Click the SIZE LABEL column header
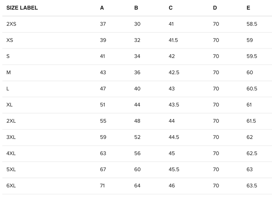 (x=22, y=8)
